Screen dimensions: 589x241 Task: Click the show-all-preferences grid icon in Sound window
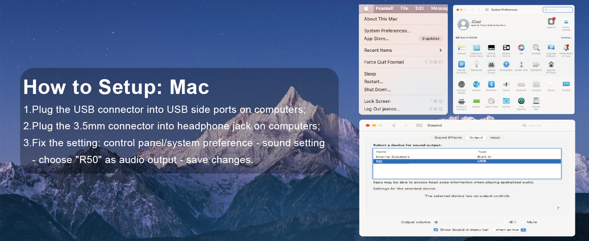click(x=420, y=125)
